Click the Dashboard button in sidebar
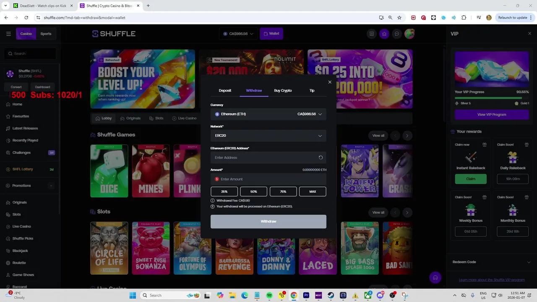The image size is (537, 302). point(42,87)
